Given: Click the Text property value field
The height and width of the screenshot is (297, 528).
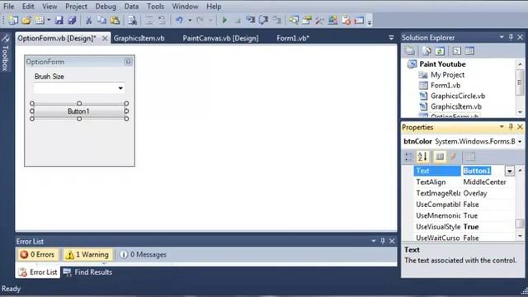Looking at the screenshot, I should (483, 171).
